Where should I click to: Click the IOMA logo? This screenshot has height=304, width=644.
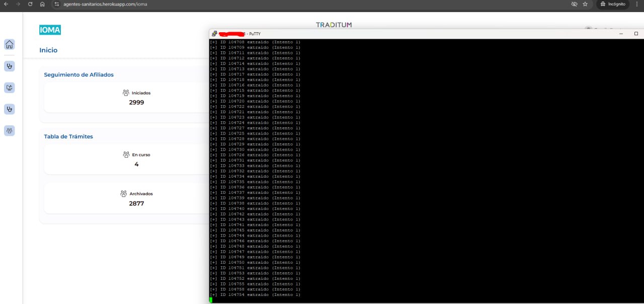click(x=50, y=30)
